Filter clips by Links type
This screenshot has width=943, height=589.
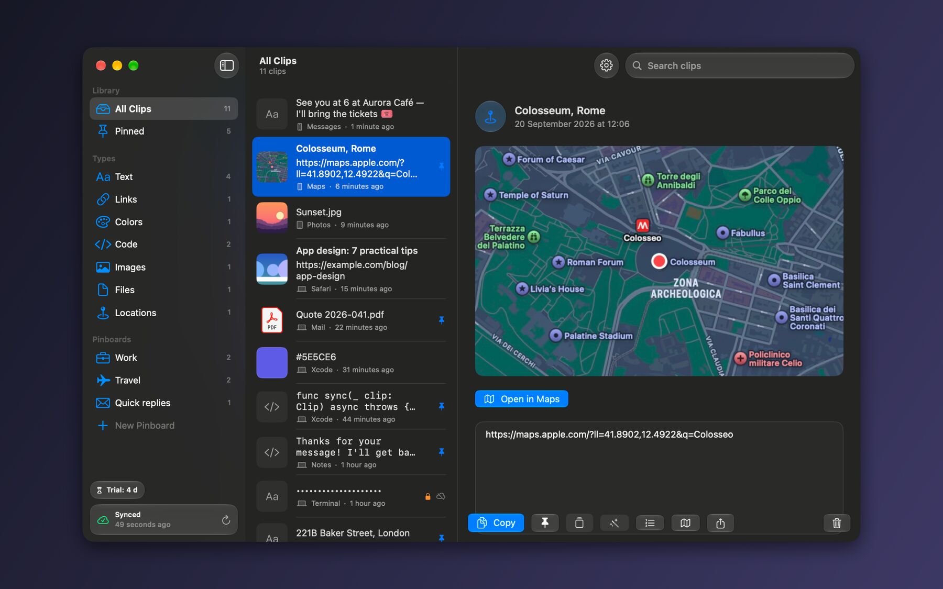coord(164,199)
